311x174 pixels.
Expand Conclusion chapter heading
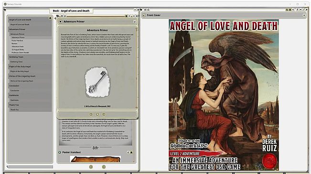point(14,86)
